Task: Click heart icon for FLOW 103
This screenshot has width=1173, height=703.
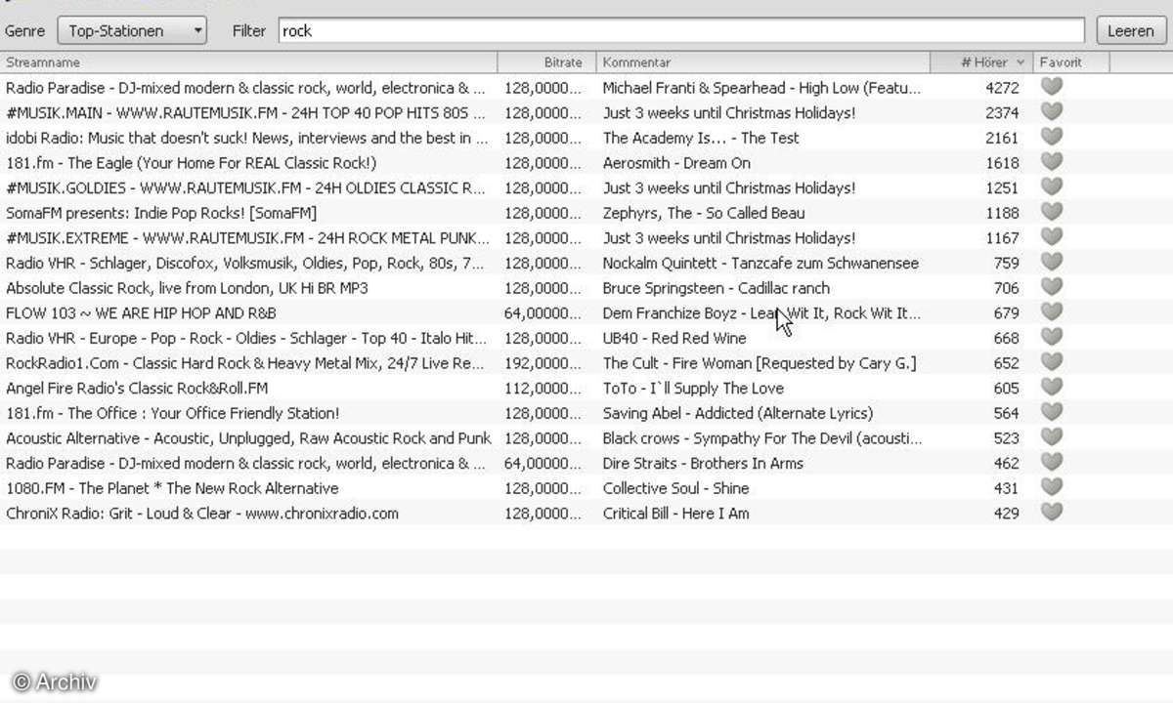Action: click(x=1051, y=312)
